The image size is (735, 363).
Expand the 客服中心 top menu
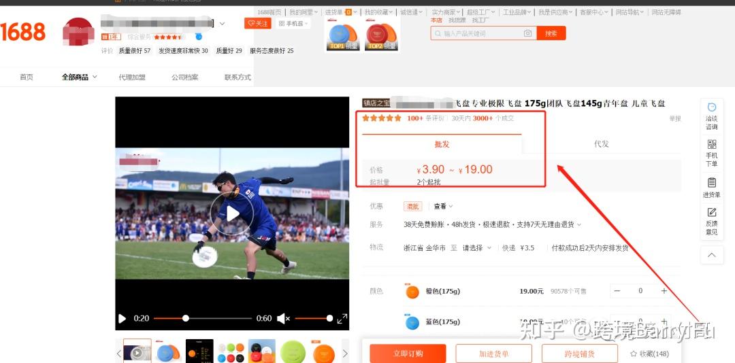click(x=594, y=12)
